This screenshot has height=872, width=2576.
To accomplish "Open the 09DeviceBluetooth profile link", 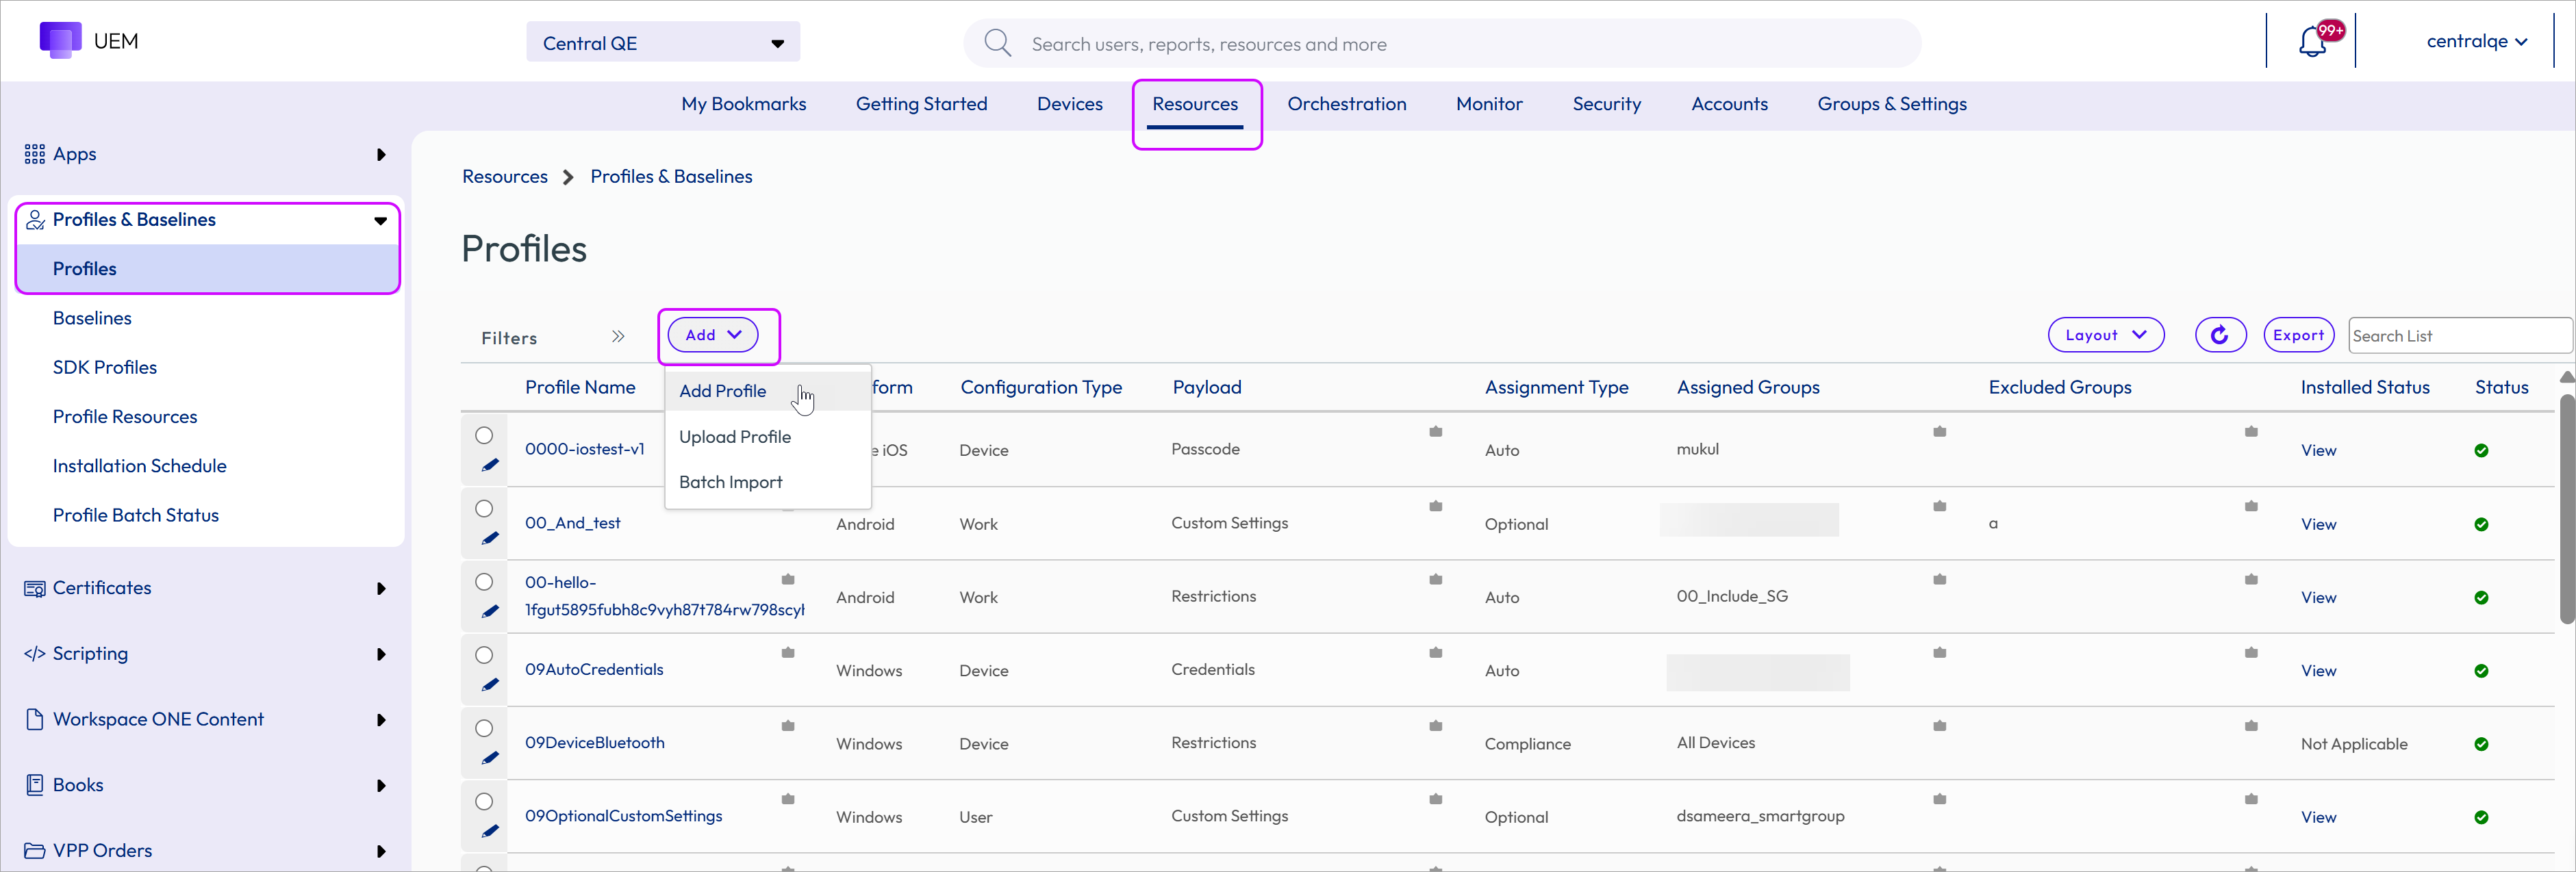I will point(594,743).
